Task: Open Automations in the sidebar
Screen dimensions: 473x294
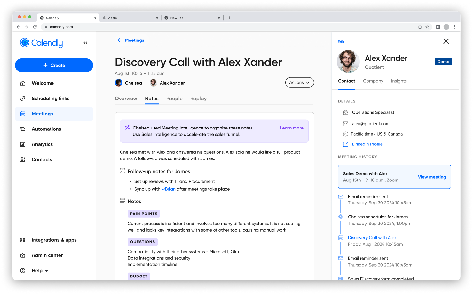Action: [54, 129]
